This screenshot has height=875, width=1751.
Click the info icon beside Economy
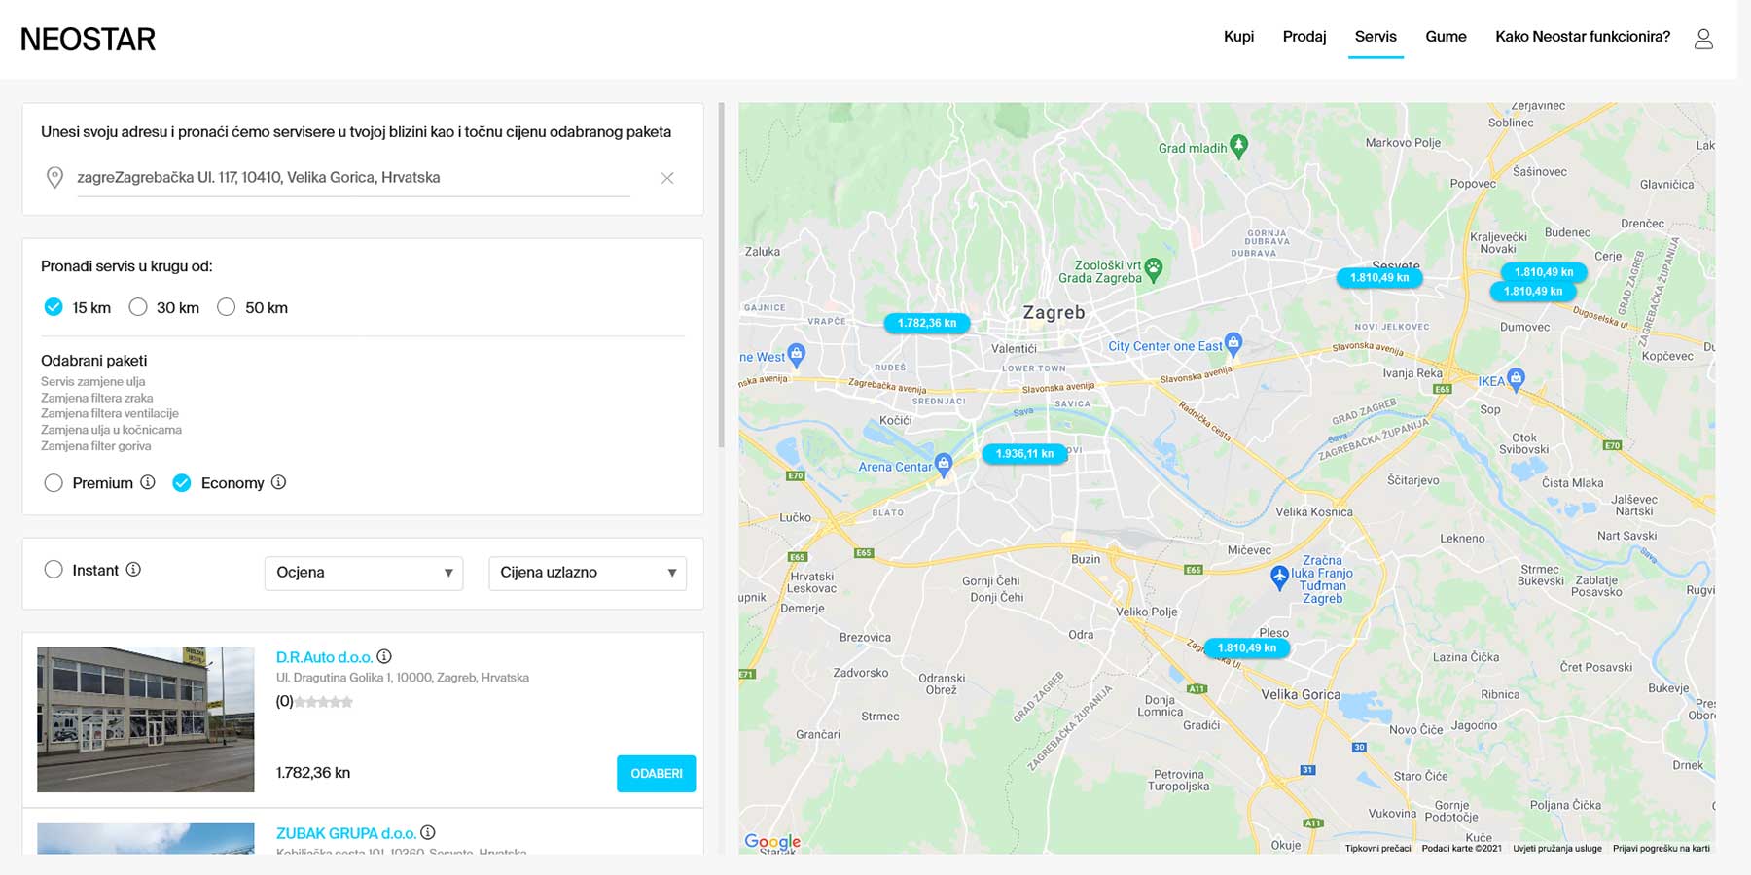point(278,482)
